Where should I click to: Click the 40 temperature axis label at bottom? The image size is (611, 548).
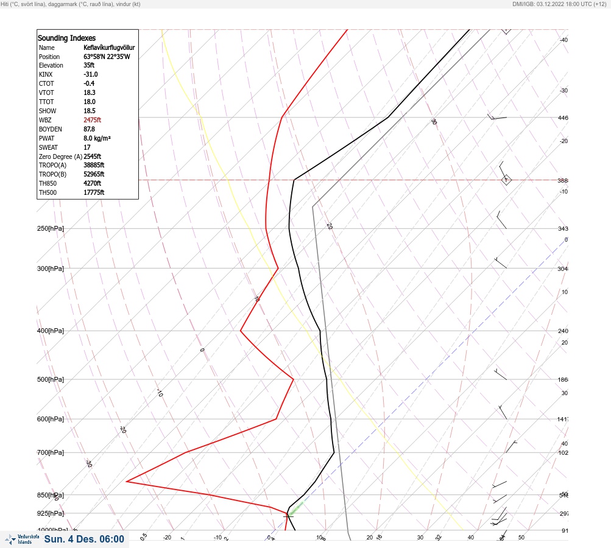[x=471, y=538]
